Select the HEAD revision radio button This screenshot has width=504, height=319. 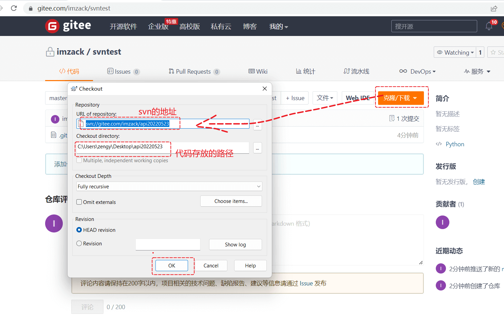tap(79, 230)
